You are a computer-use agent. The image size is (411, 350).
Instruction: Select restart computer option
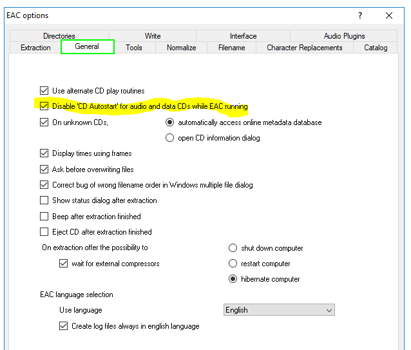[233, 263]
